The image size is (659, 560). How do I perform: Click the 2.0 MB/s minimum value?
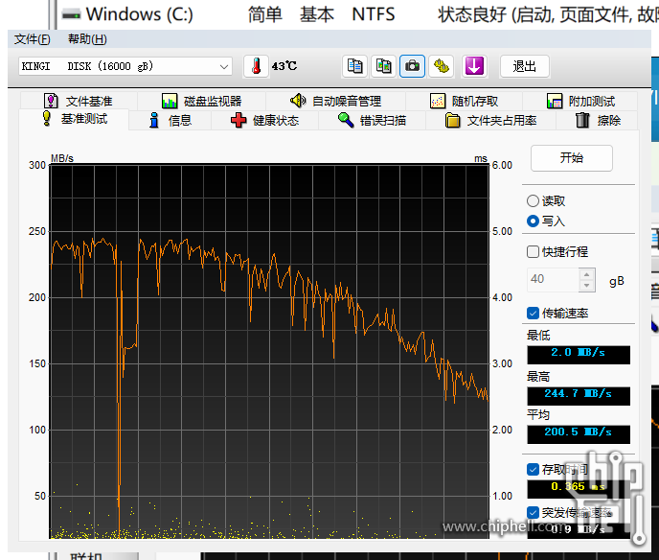579,353
